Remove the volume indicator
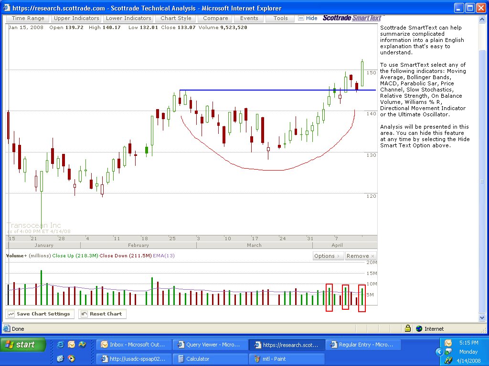This screenshot has width=489, height=366. (361, 256)
